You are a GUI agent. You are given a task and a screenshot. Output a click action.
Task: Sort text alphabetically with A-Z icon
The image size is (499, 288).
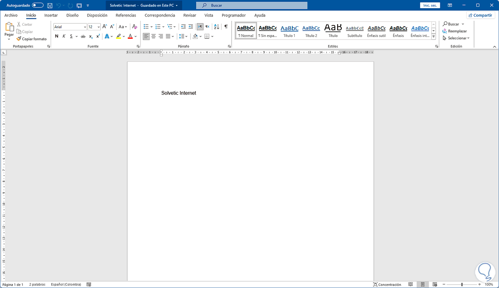[217, 27]
